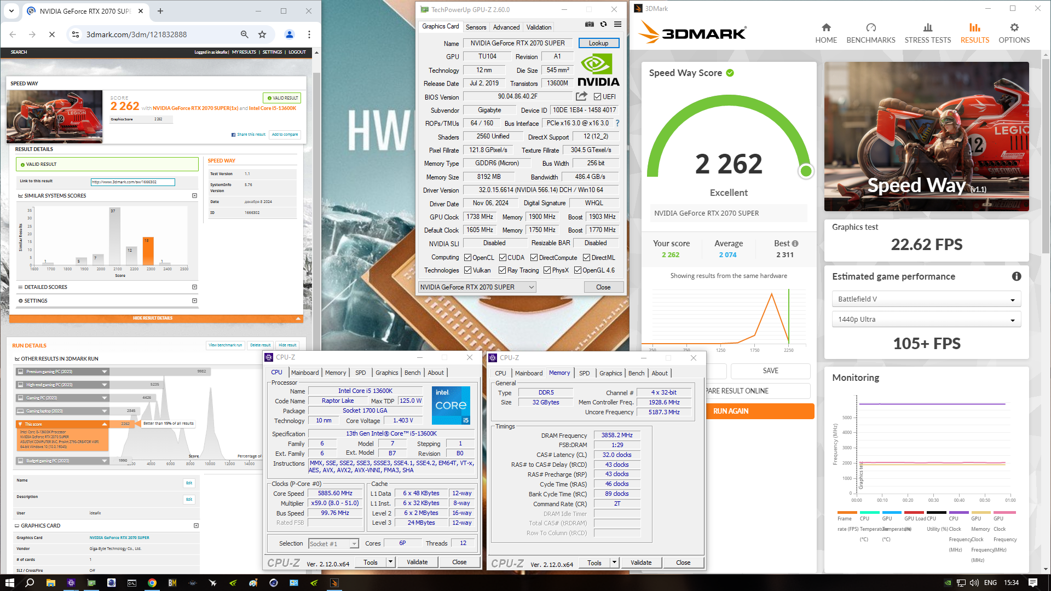This screenshot has width=1051, height=591.
Task: Click the MY RESULTS link on 3dmark.com
Action: [x=244, y=52]
